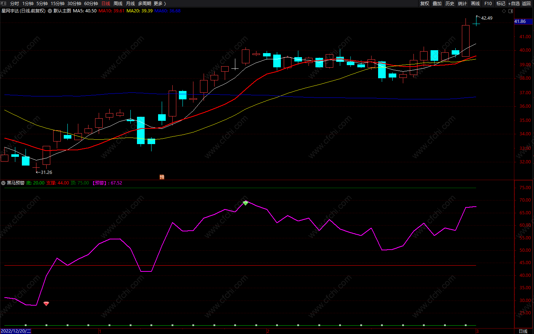Click the 返回 back button
The image size is (534, 334).
coord(526,3)
